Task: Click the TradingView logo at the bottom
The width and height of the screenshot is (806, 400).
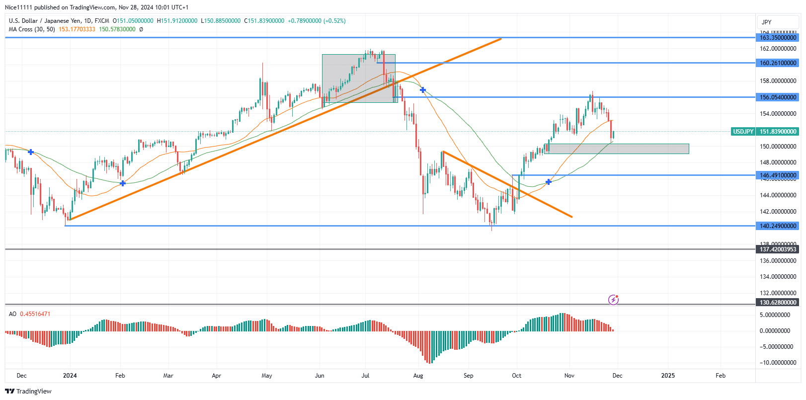Action: click(28, 391)
